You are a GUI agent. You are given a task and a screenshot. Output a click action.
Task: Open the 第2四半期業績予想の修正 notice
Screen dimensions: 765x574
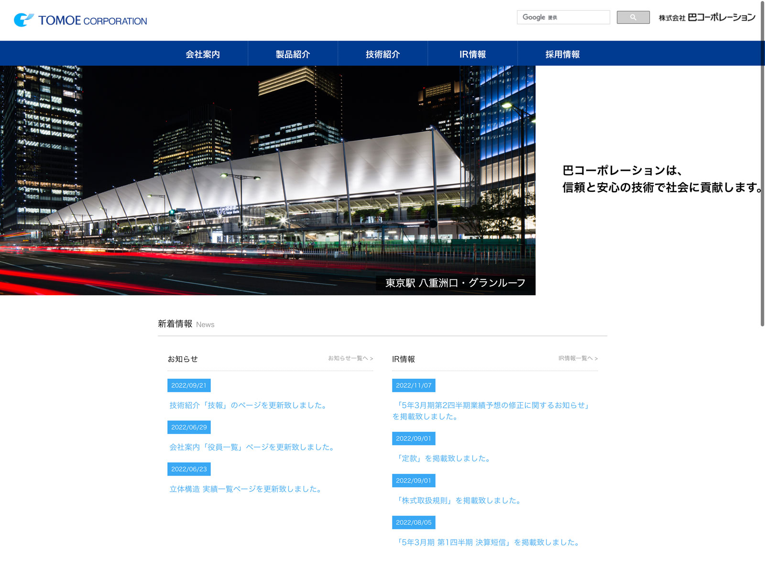492,406
